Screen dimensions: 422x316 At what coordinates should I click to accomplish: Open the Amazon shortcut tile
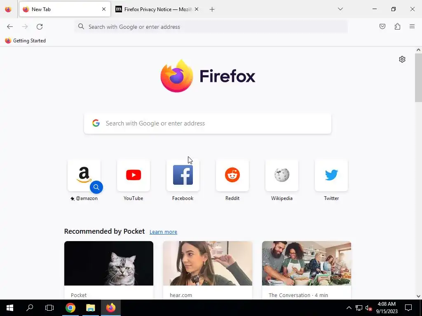[84, 175]
